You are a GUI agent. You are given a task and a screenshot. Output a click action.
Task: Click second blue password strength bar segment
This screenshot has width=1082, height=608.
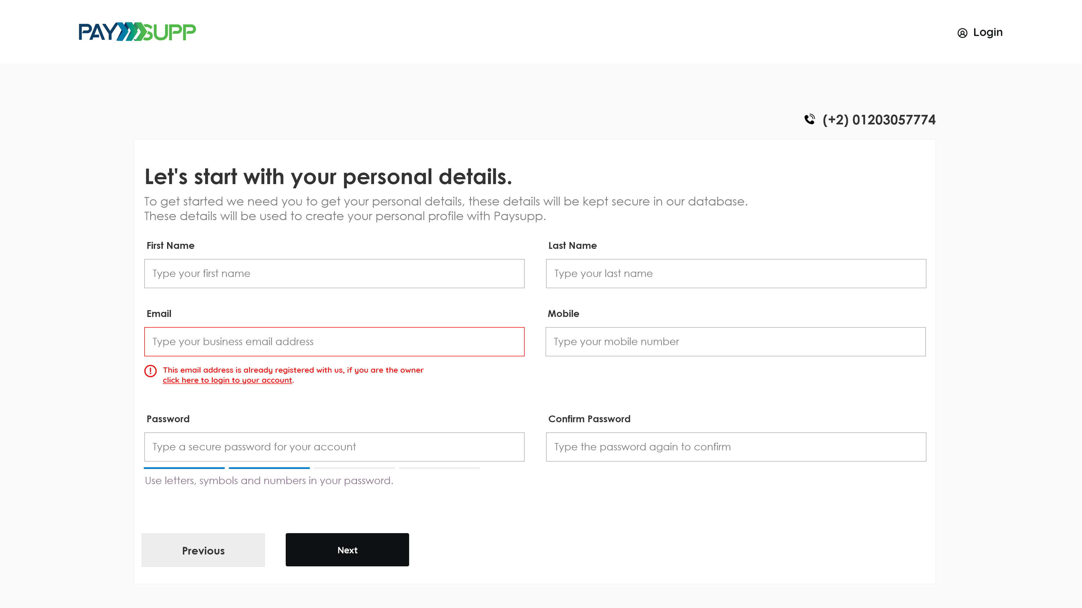pyautogui.click(x=269, y=468)
